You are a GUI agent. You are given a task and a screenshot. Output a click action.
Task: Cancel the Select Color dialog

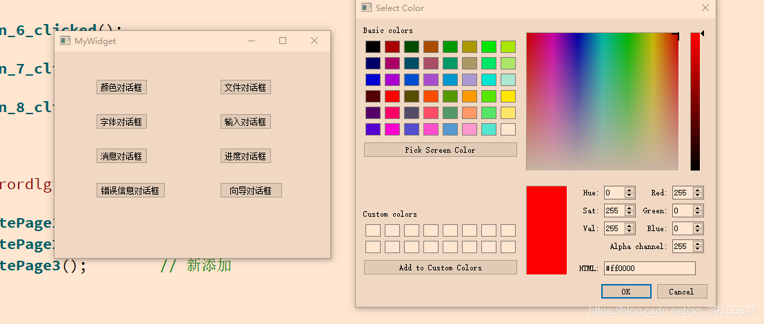click(682, 292)
